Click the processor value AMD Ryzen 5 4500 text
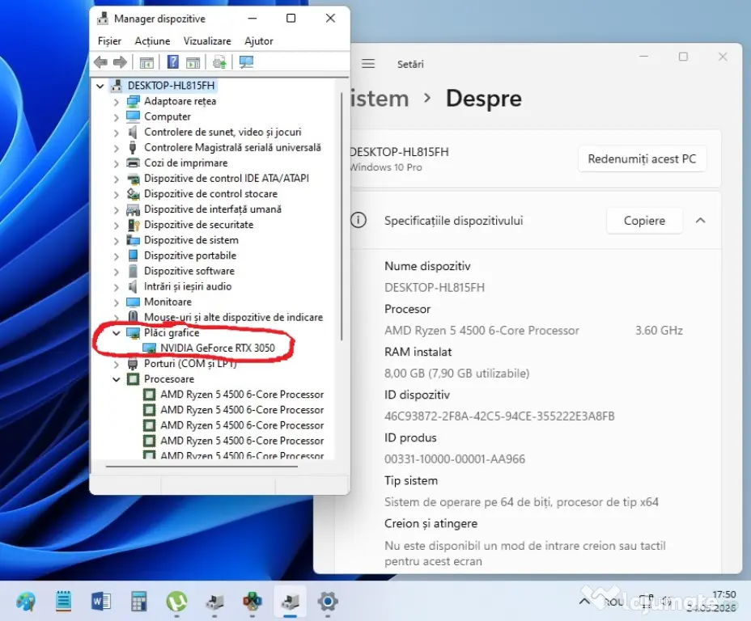 click(482, 330)
